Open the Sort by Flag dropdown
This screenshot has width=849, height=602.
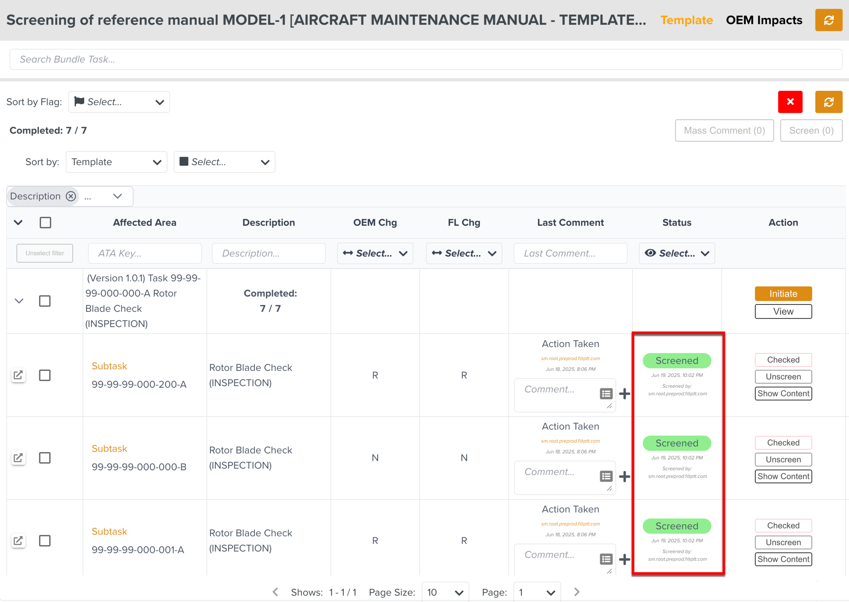click(x=119, y=102)
